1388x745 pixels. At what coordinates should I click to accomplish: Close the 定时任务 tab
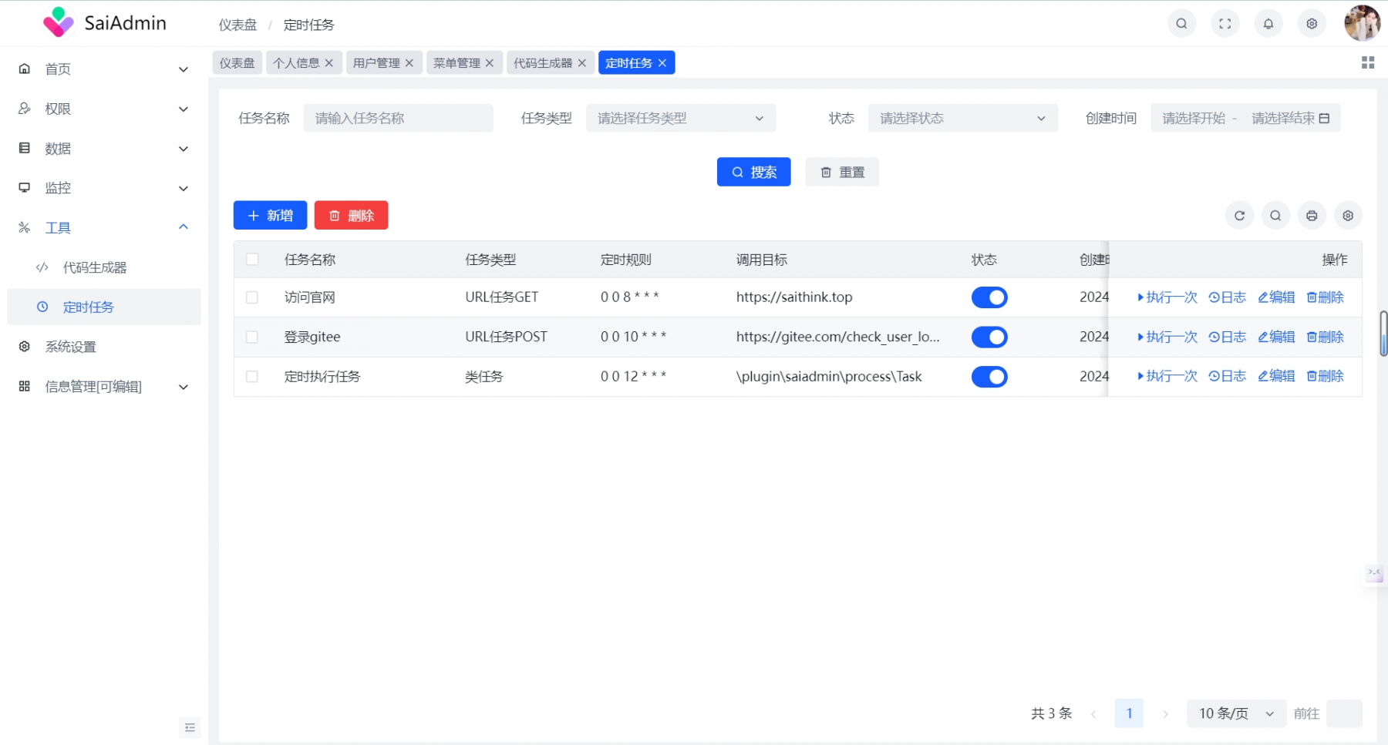click(662, 63)
